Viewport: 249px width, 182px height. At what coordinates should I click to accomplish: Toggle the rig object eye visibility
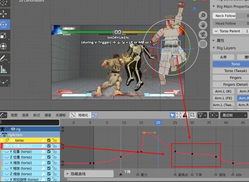click(x=13, y=129)
